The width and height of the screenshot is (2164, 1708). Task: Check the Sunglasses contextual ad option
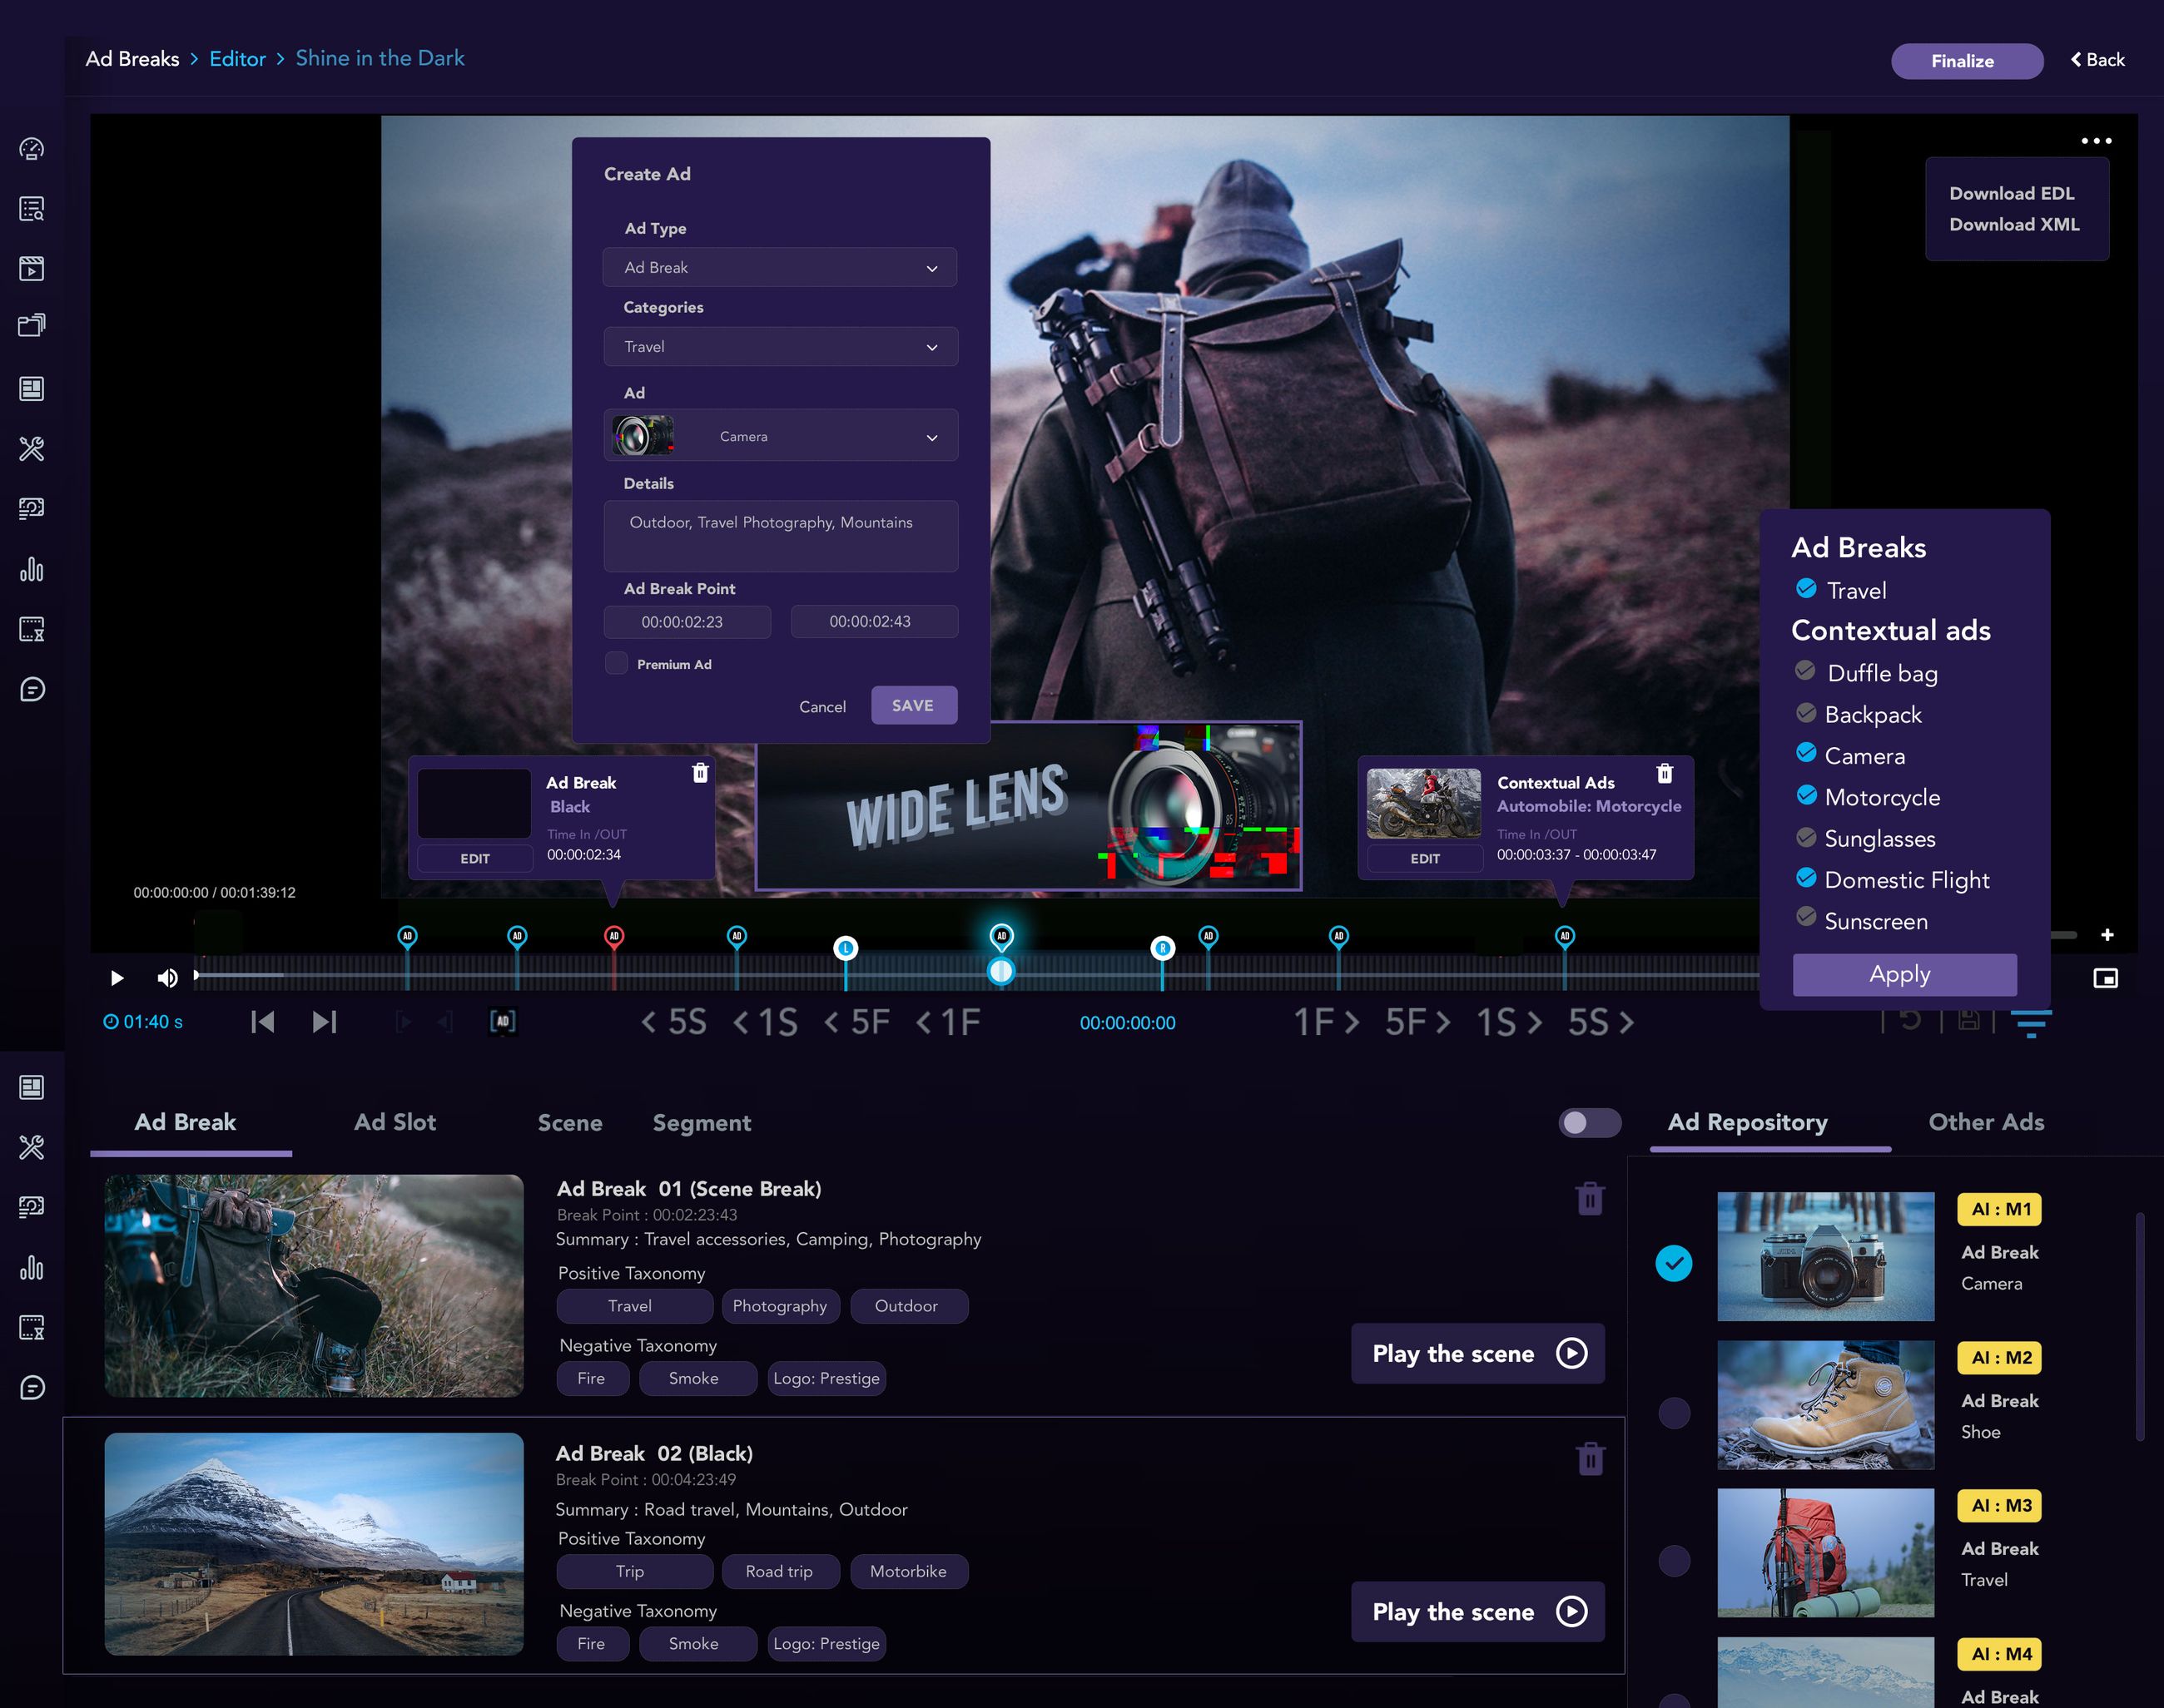point(1806,837)
